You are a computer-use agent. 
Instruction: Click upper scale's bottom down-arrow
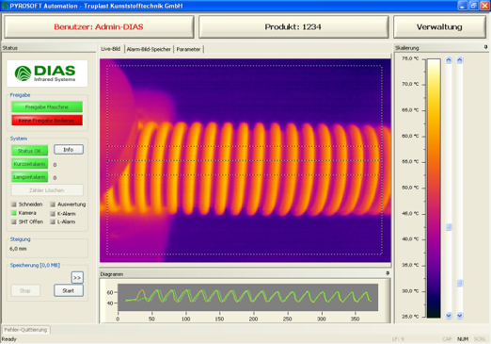pos(449,316)
